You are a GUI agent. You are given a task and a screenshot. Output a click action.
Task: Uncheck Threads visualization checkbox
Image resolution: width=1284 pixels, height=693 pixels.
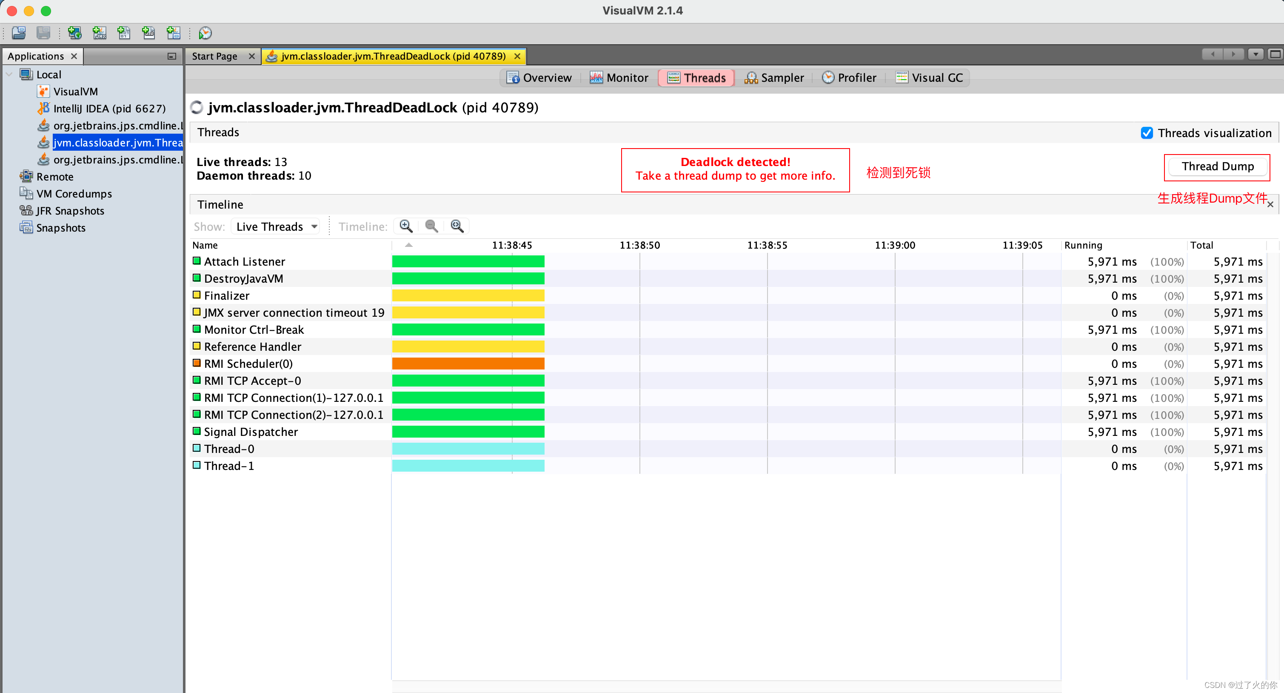(x=1147, y=133)
